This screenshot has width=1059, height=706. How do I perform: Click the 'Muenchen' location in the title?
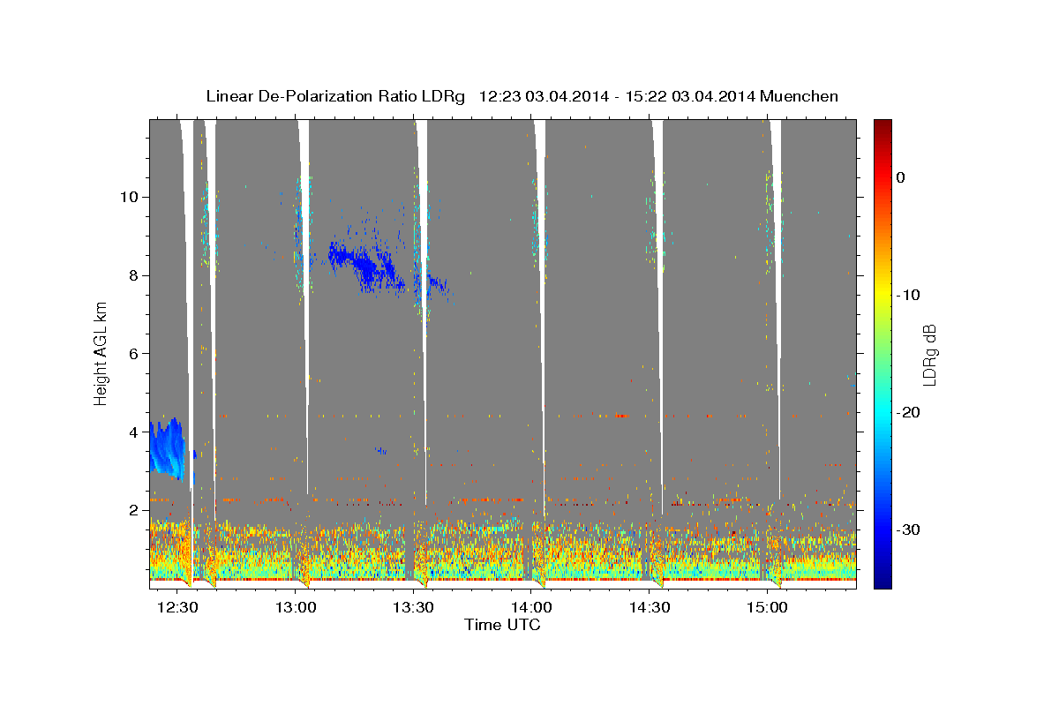coord(800,96)
